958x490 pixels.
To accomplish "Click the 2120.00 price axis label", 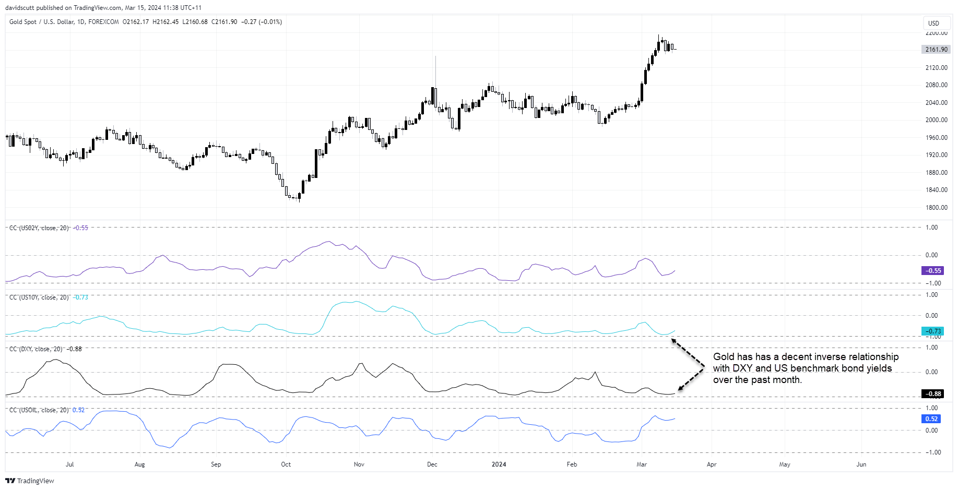I will [x=937, y=68].
